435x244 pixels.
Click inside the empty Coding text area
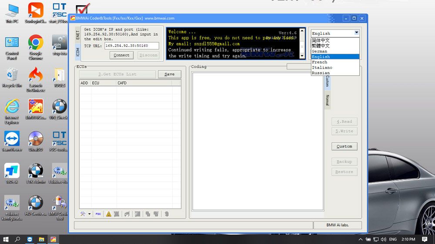[x=258, y=141]
